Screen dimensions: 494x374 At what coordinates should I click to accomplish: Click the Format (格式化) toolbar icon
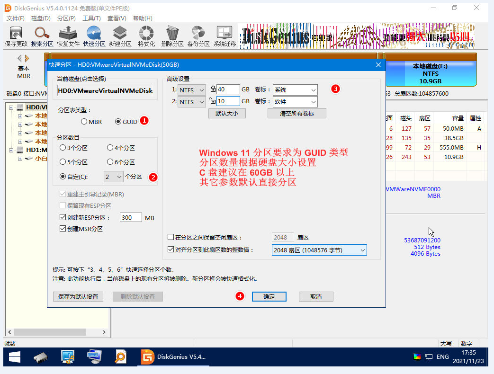tap(146, 36)
